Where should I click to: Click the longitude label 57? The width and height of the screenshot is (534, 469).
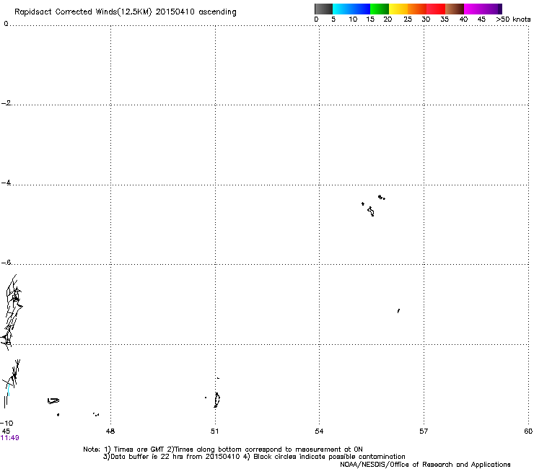click(x=424, y=431)
